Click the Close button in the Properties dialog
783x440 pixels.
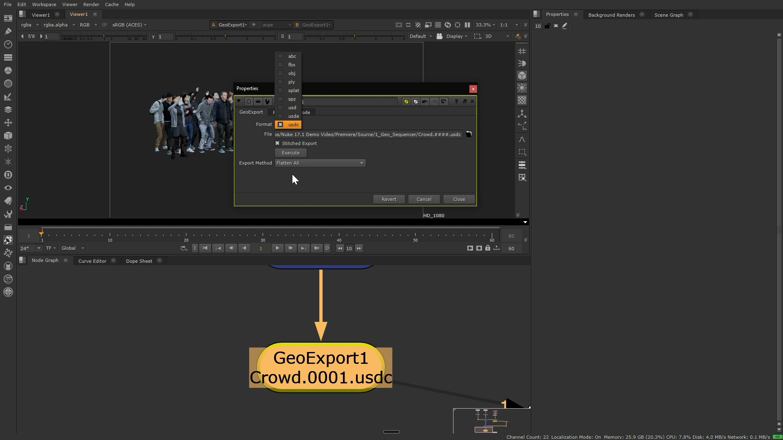pos(459,199)
